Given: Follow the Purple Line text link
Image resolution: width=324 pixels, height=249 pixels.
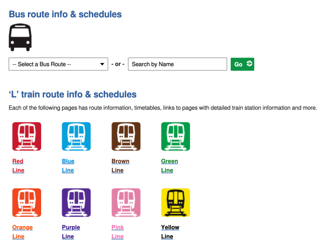Looking at the screenshot, I should pyautogui.click(x=71, y=232).
